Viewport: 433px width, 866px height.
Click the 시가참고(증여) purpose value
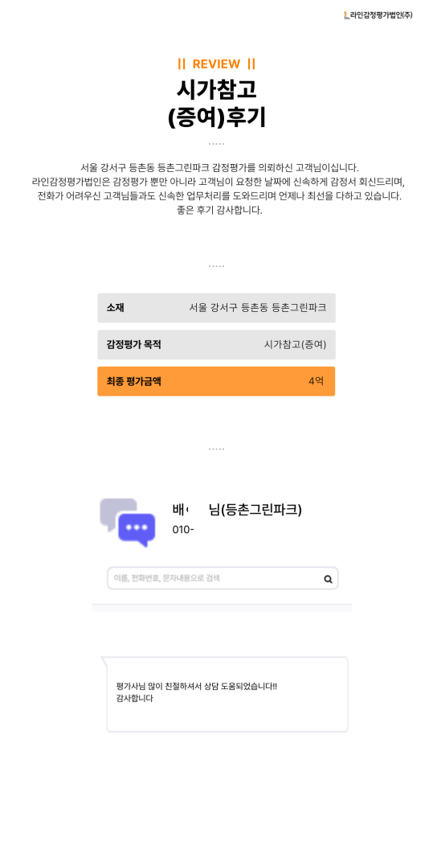296,345
